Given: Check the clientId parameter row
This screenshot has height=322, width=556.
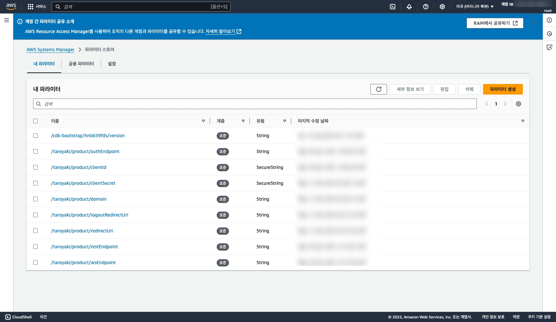Looking at the screenshot, I should [35, 167].
